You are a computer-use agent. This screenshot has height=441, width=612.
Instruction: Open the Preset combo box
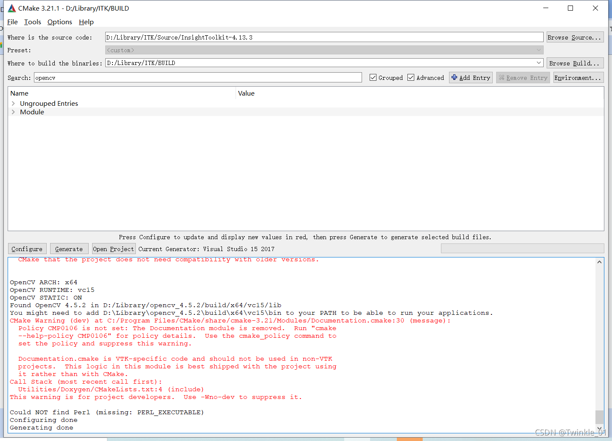click(x=324, y=50)
